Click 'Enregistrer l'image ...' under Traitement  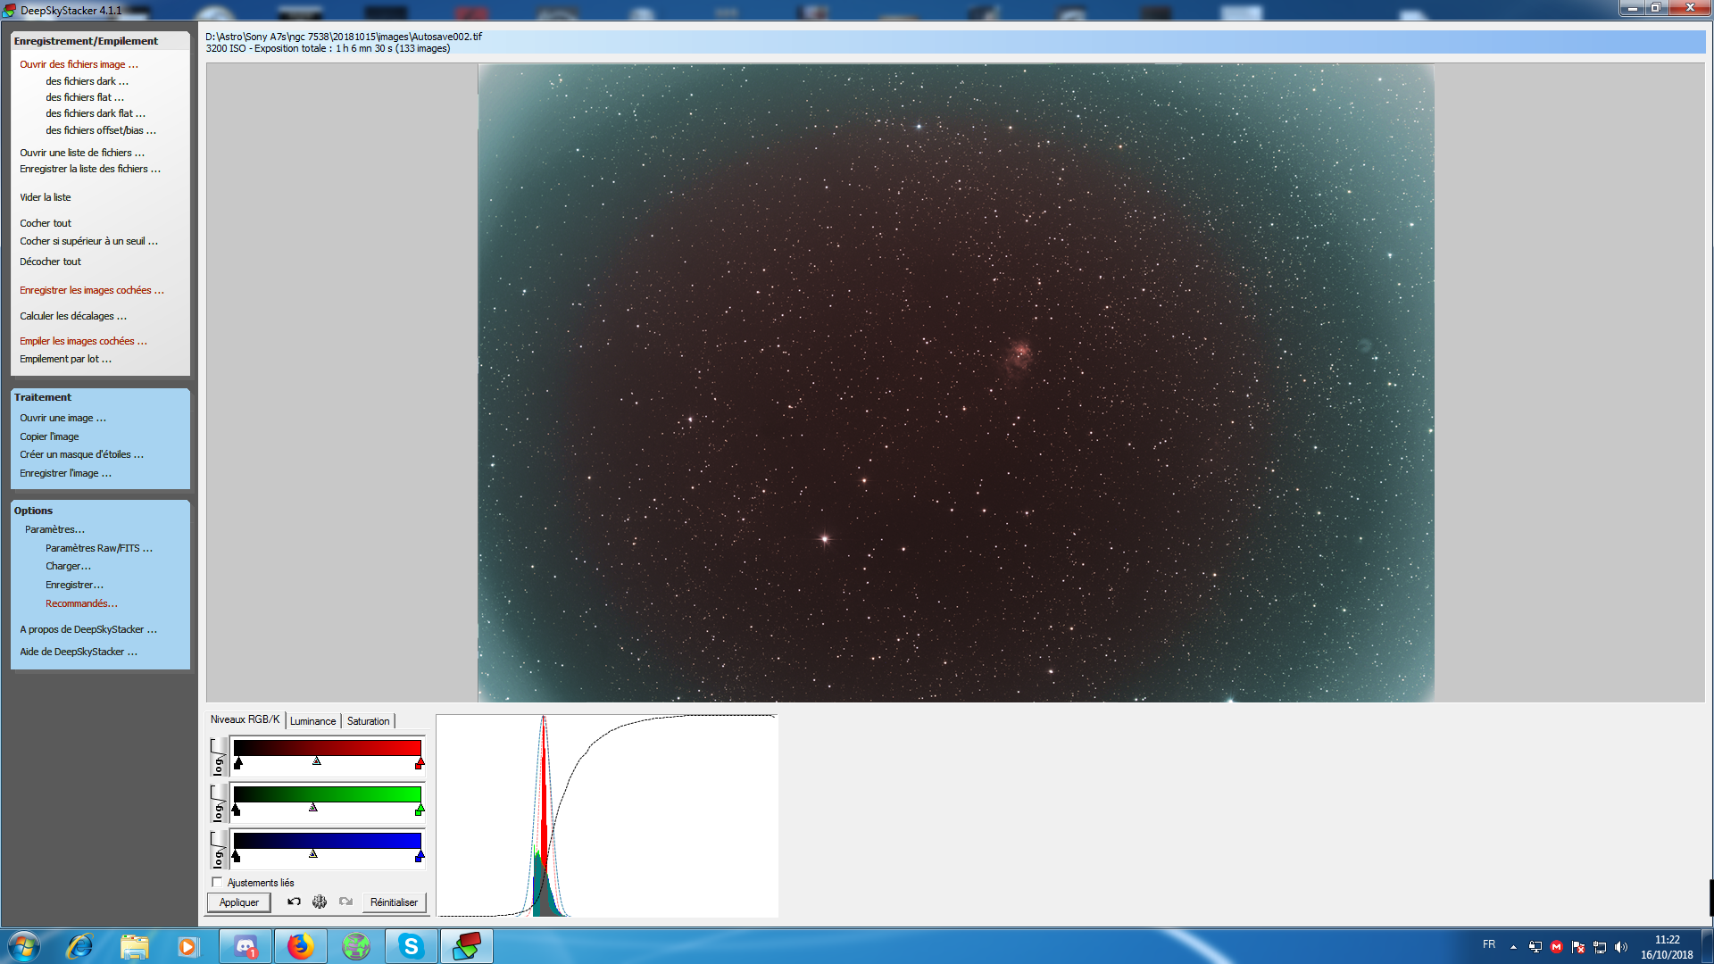[65, 473]
